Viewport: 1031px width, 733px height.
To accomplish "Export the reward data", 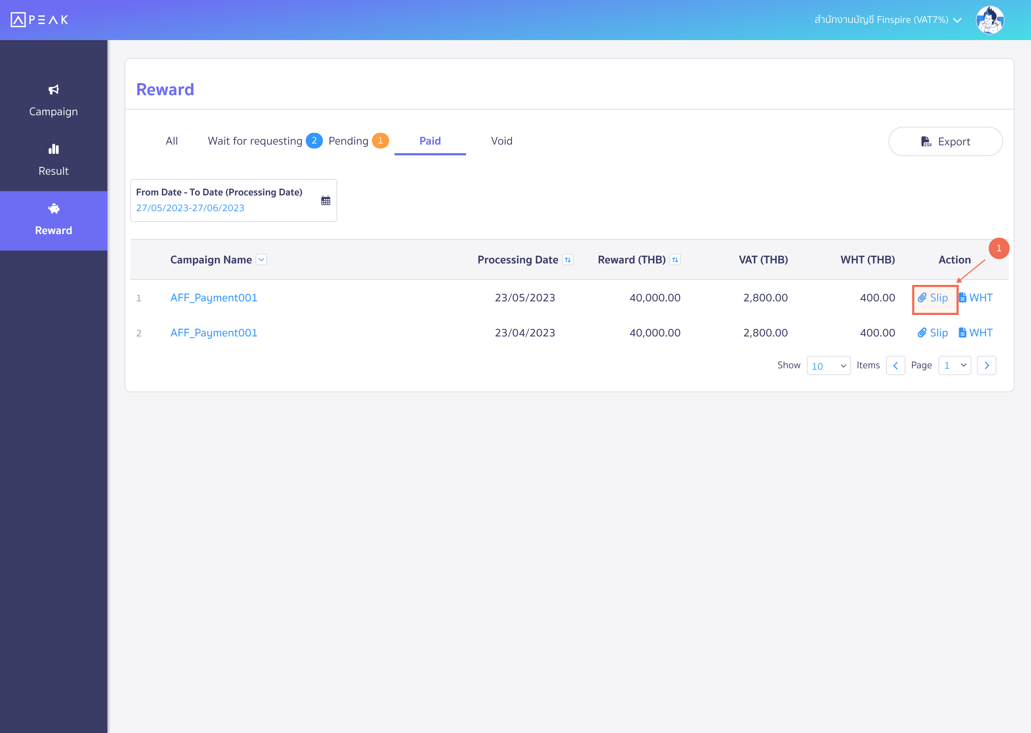I will click(946, 141).
